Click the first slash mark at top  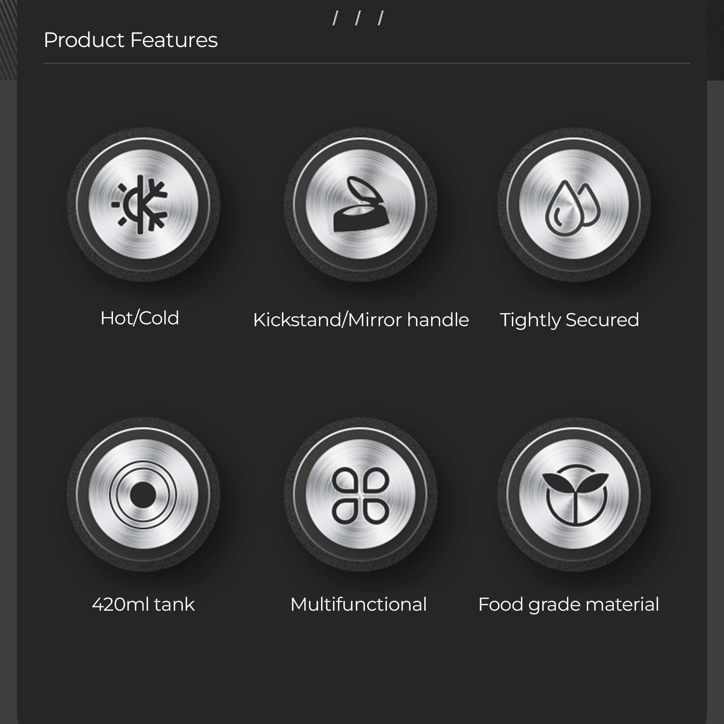(x=336, y=18)
